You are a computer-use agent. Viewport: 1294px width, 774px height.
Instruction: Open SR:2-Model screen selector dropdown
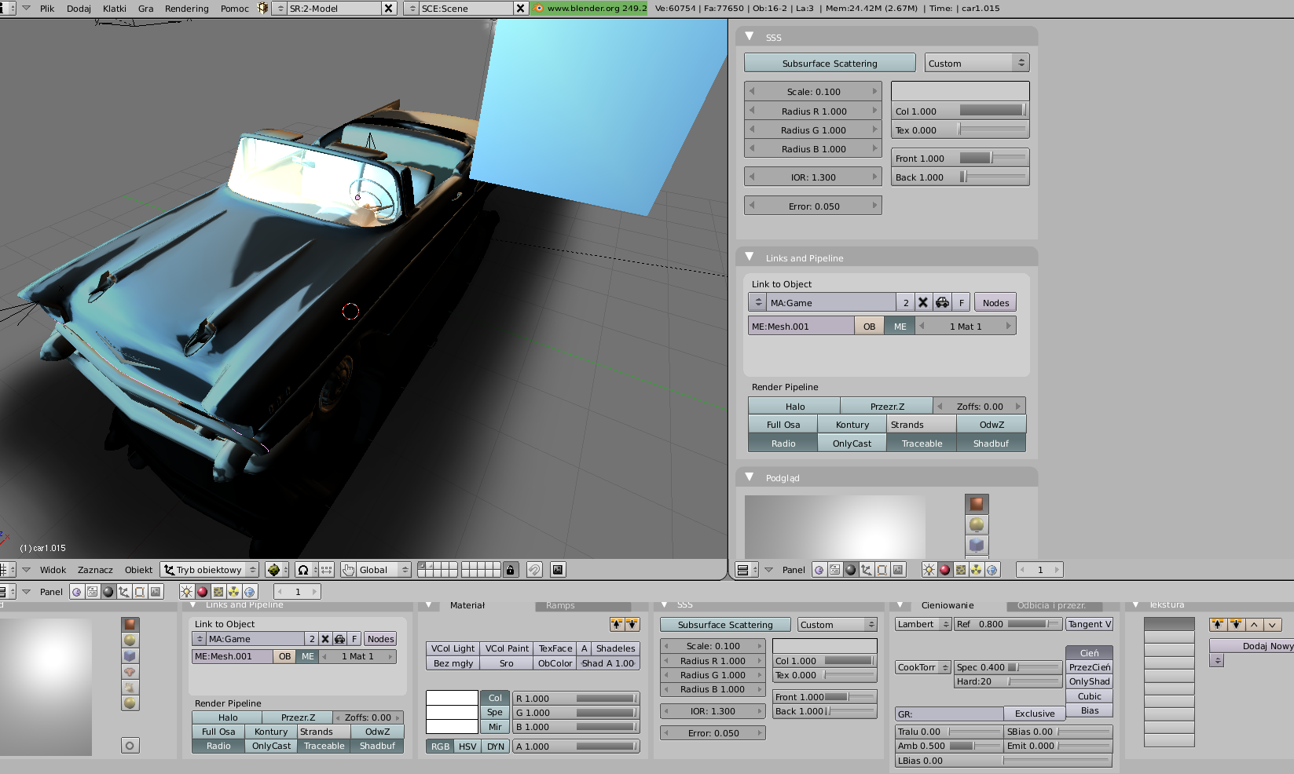280,9
